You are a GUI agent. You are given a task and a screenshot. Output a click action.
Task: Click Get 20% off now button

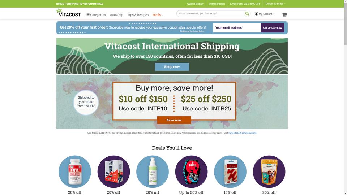(x=273, y=28)
